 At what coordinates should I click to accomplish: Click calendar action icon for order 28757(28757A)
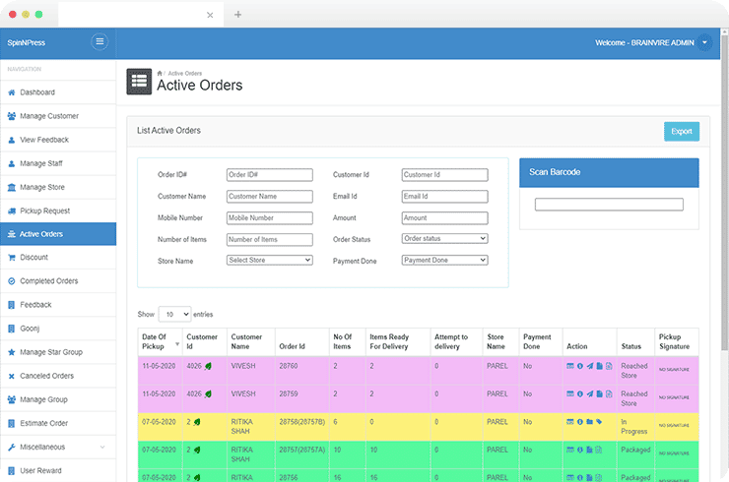point(570,450)
